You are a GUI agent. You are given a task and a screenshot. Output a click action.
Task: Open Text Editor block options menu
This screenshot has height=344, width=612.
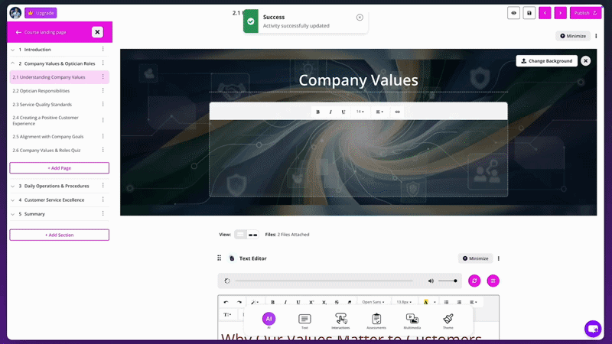[x=499, y=258]
